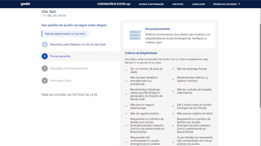Click step 4 numbered circle
261x146 pixels.
pyautogui.click(x=45, y=81)
